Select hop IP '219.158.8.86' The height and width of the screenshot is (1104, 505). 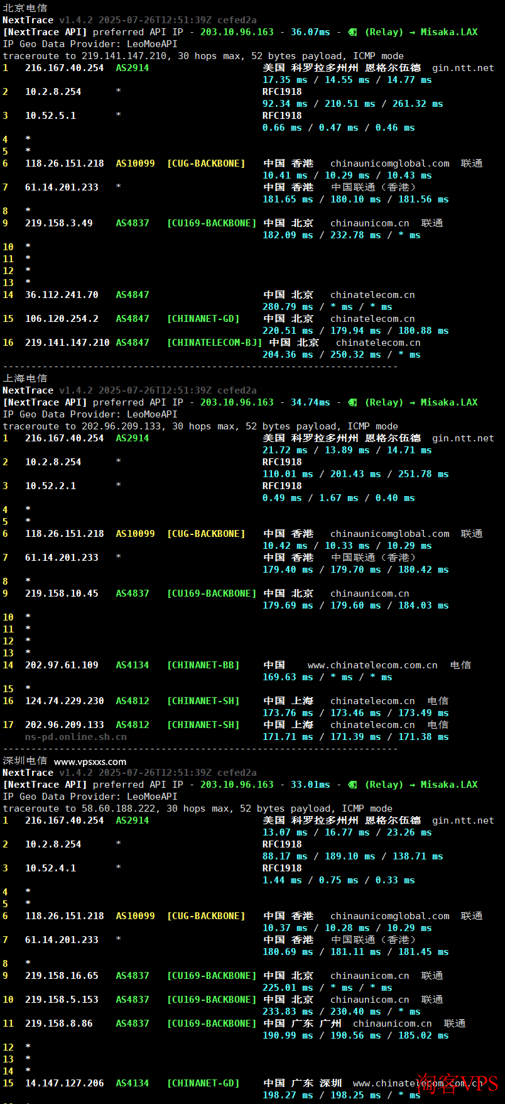pos(59,1024)
